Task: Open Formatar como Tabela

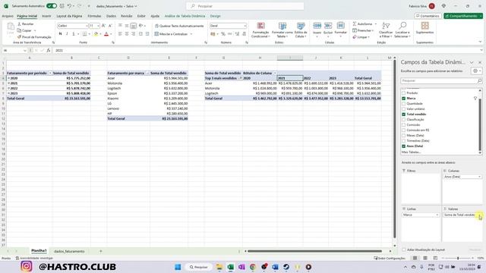Action: 282,30
